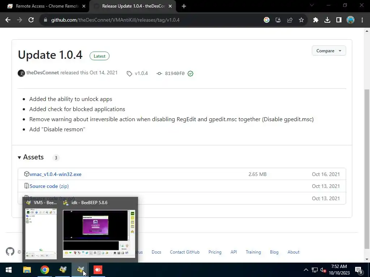The width and height of the screenshot is (370, 277).
Task: Select the VM5 BeeBEEP window thumbnail
Action: point(41,233)
